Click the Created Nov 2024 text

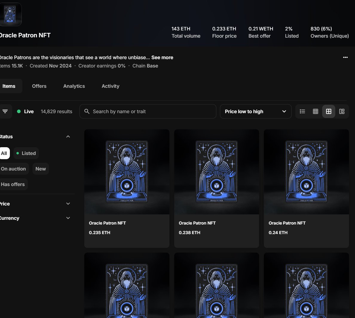tap(51, 66)
